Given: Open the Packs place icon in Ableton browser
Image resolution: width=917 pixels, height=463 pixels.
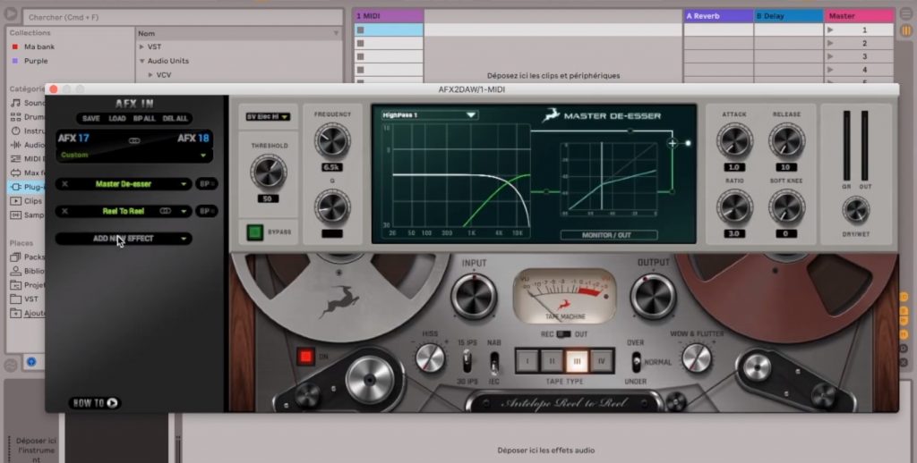Looking at the screenshot, I should point(16,257).
